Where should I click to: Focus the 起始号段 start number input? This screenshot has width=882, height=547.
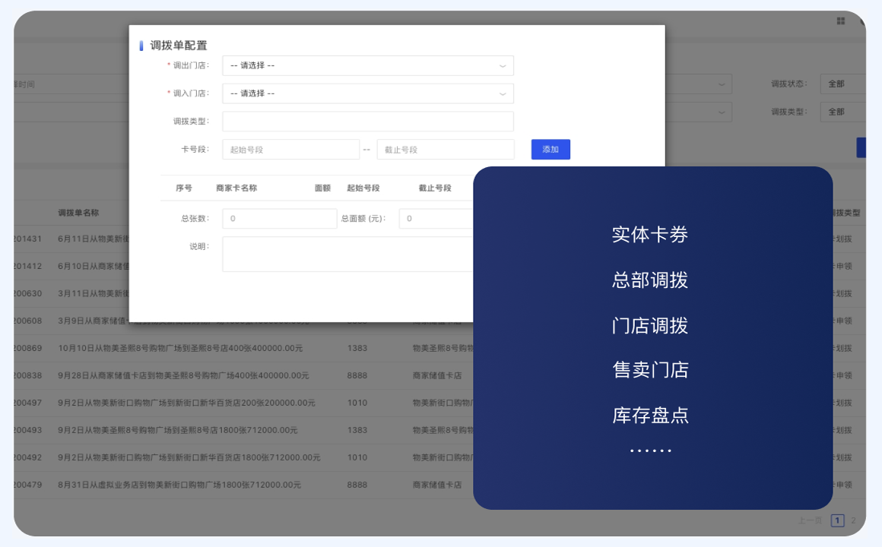click(x=290, y=150)
